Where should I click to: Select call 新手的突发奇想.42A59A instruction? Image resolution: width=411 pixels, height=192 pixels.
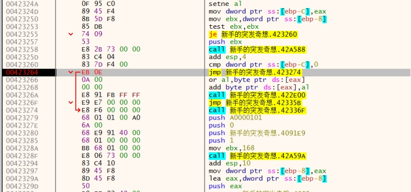[257, 156]
